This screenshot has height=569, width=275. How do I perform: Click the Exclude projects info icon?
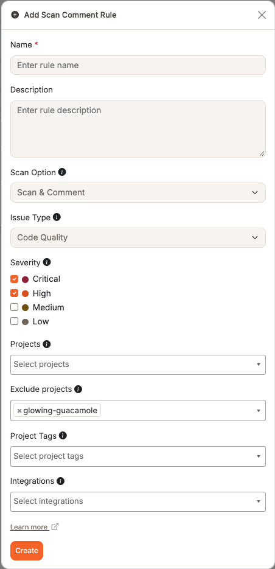click(78, 389)
